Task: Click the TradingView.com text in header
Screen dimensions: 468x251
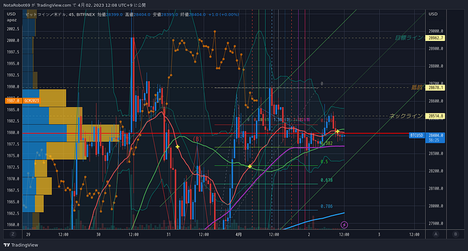Action: pyautogui.click(x=54, y=5)
